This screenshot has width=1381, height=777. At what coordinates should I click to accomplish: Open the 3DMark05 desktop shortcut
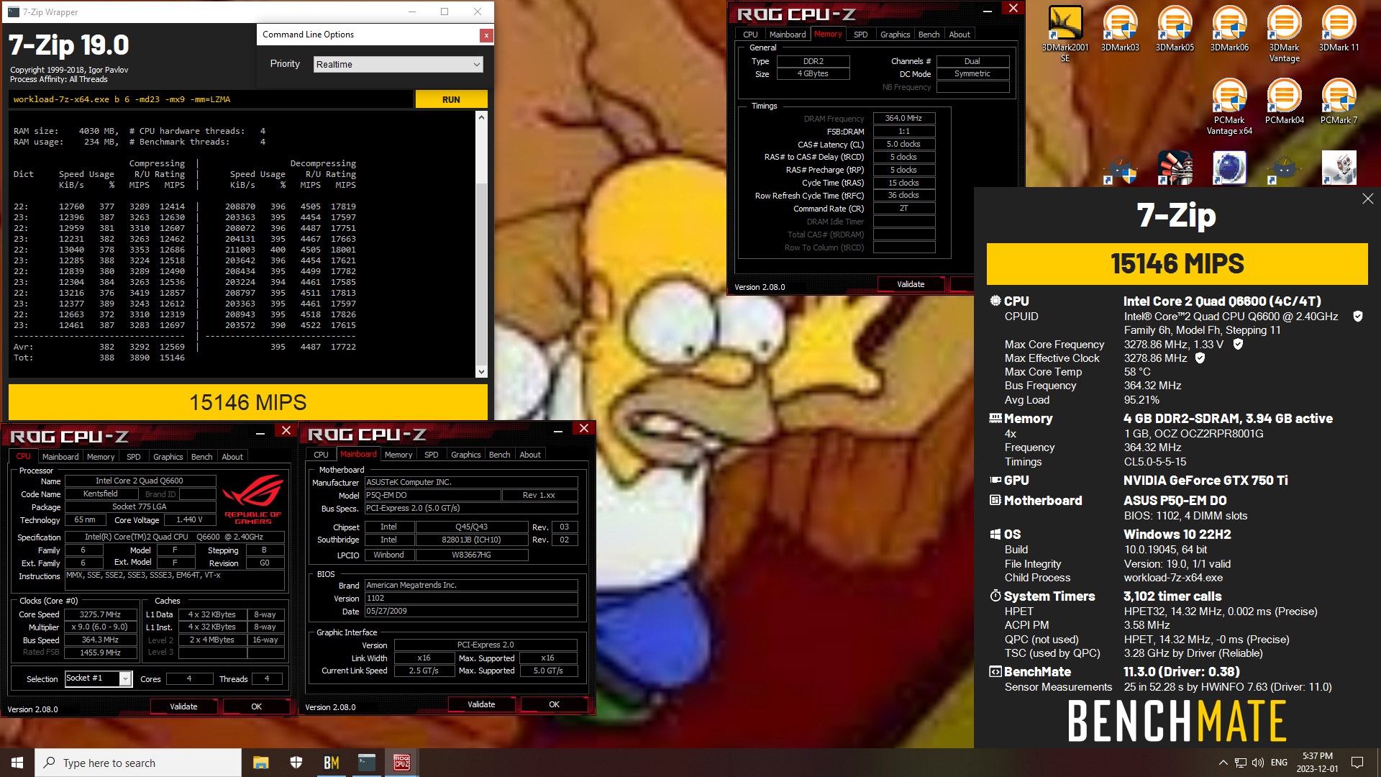[x=1175, y=29]
